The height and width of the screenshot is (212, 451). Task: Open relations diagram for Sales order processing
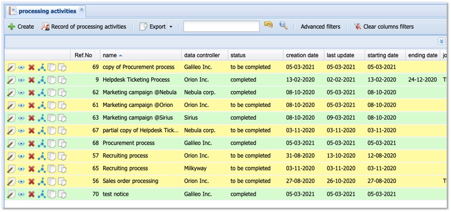pos(42,181)
